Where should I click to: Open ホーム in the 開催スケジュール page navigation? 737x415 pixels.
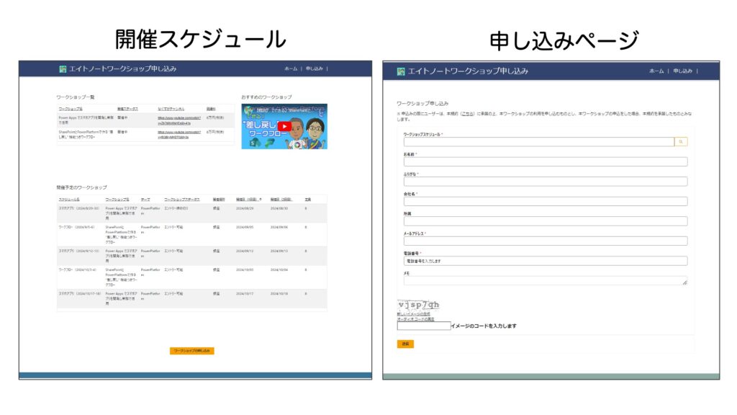click(x=291, y=68)
